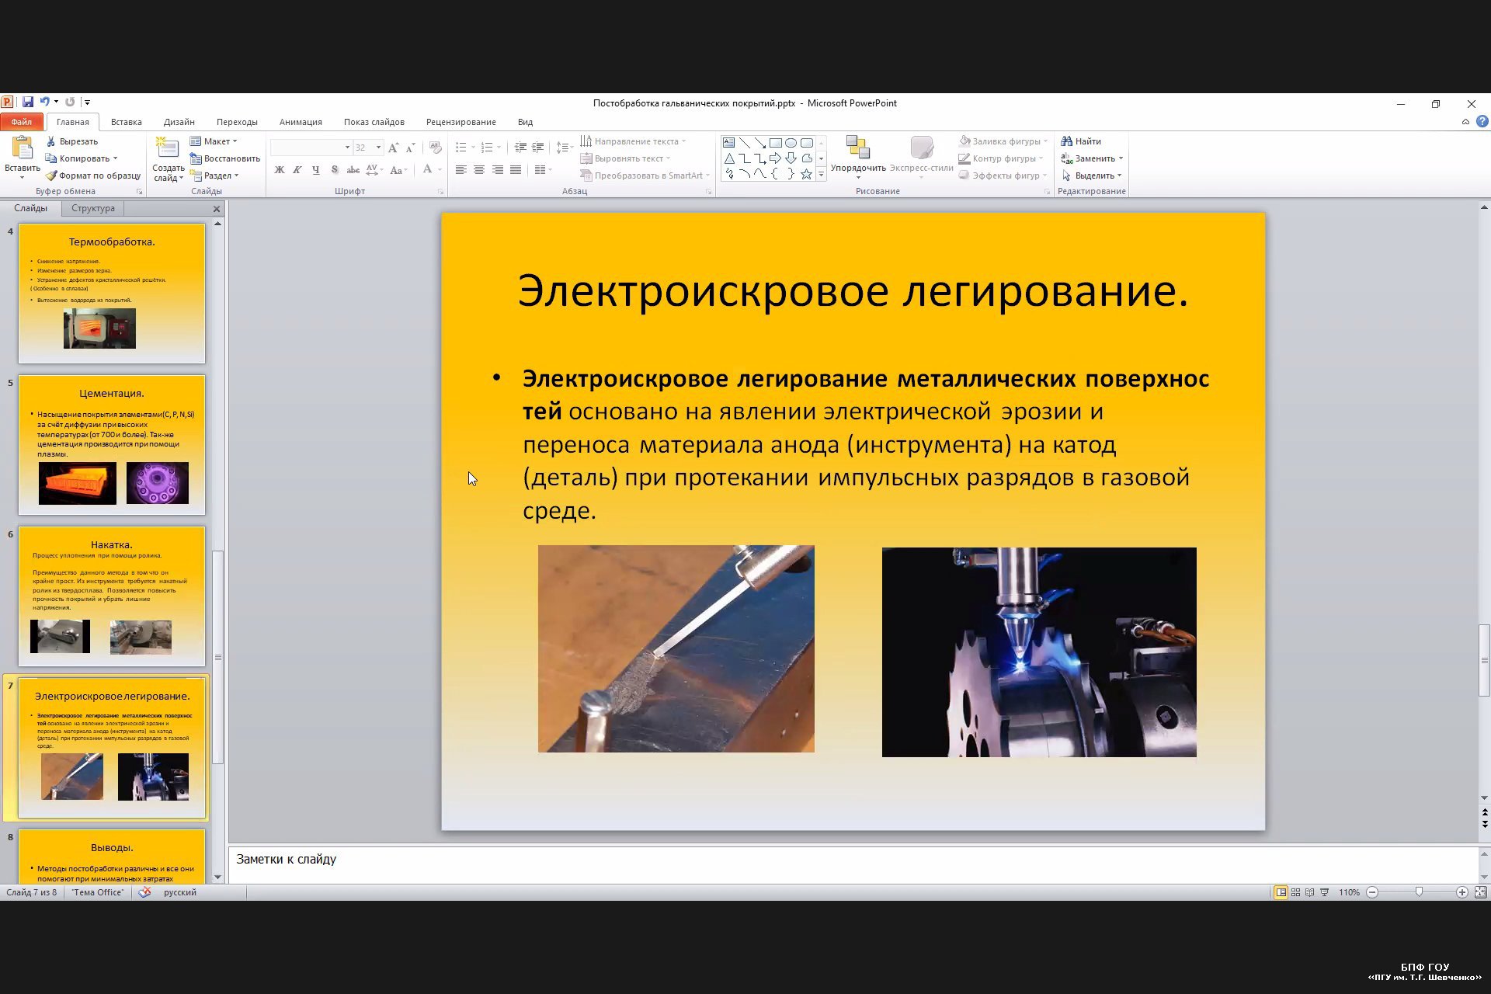Image resolution: width=1491 pixels, height=994 pixels.
Task: Toggle Italic (К) formatting
Action: [x=297, y=170]
